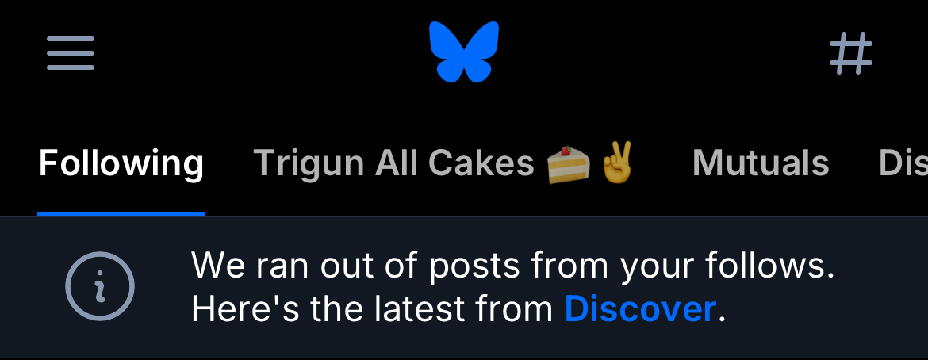Follow the blue Discover link
The height and width of the screenshot is (360, 928).
(640, 308)
